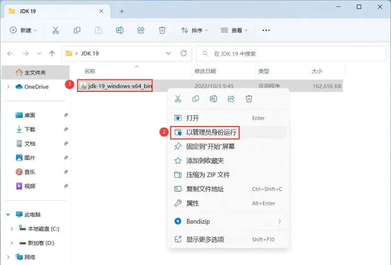The height and width of the screenshot is (265, 391).
Task: Choose 打开 from the context menu
Action: (x=228, y=118)
